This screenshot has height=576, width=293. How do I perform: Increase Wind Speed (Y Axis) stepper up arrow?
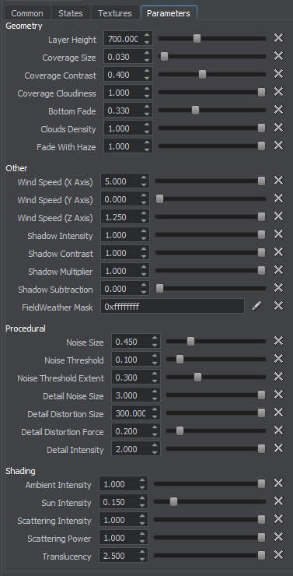pos(144,195)
